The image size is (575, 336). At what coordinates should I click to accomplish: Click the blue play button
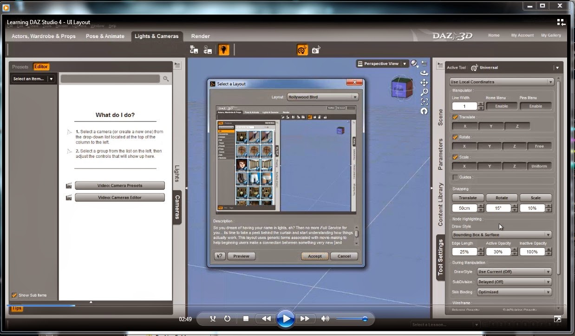point(286,319)
